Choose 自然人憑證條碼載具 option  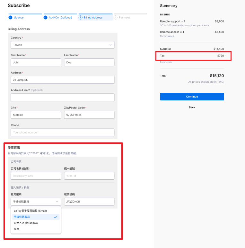[x=36, y=223]
